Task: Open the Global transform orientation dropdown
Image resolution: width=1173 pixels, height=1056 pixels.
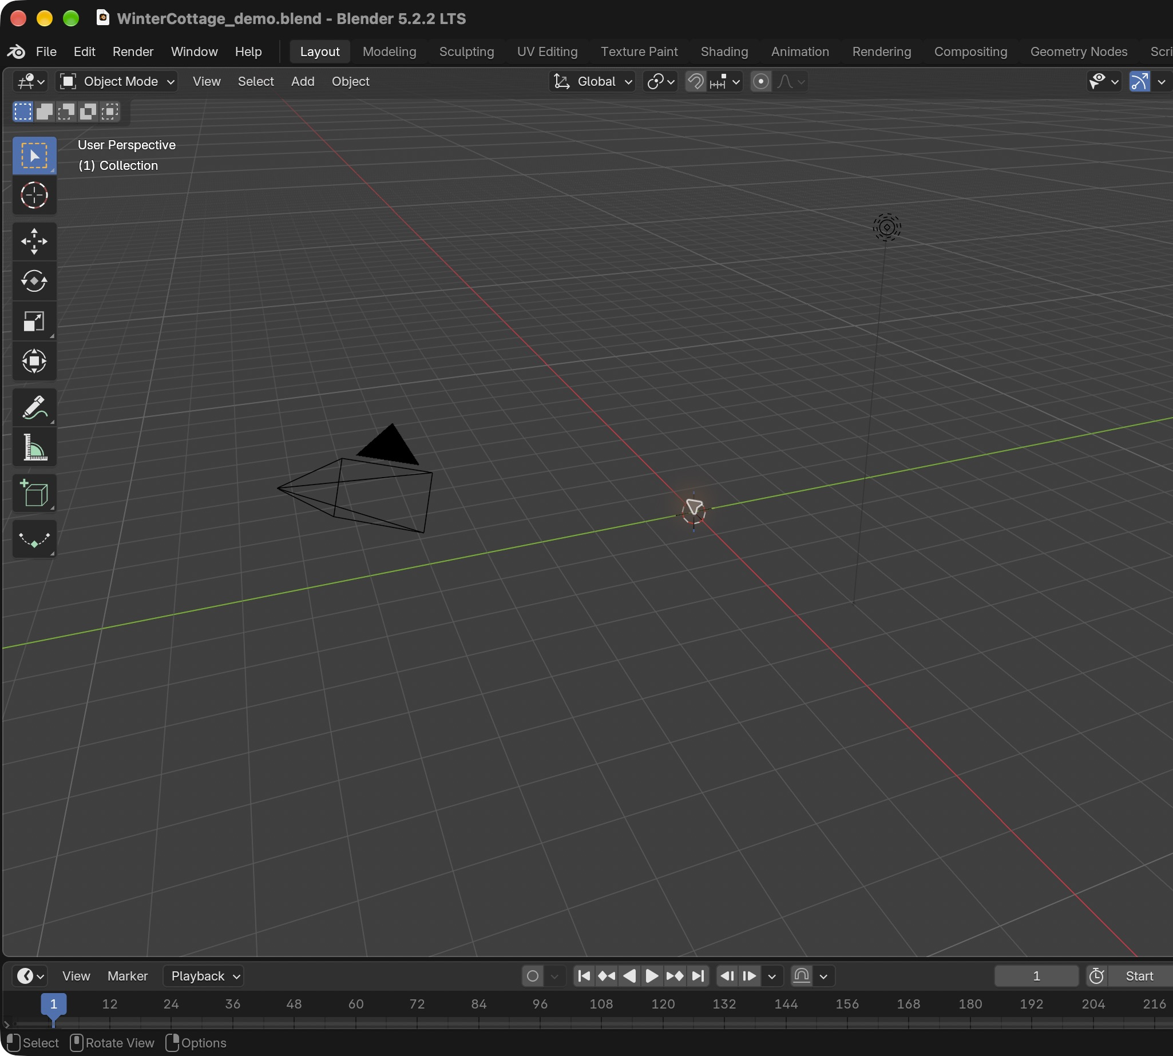Action: 592,82
